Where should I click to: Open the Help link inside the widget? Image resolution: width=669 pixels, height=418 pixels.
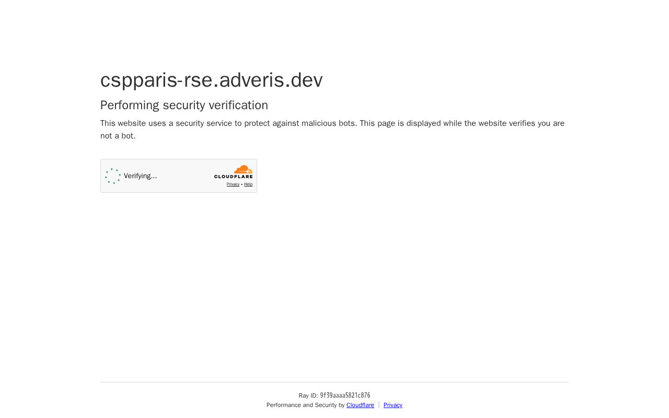click(x=248, y=184)
